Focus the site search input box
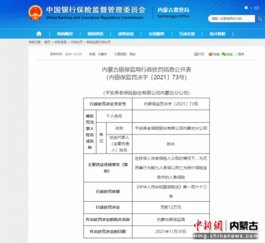 (232, 19)
